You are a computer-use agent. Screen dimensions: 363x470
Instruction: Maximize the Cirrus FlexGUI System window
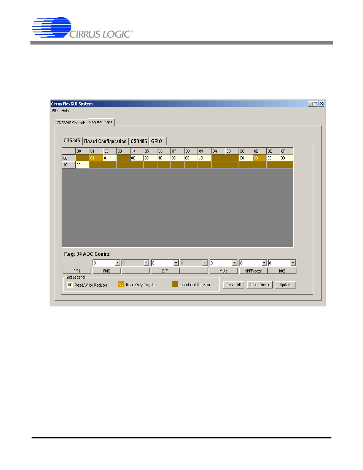click(316, 104)
